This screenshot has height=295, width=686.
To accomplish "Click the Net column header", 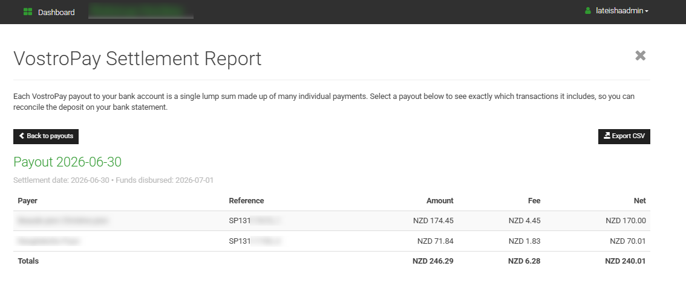I will pyautogui.click(x=639, y=201).
